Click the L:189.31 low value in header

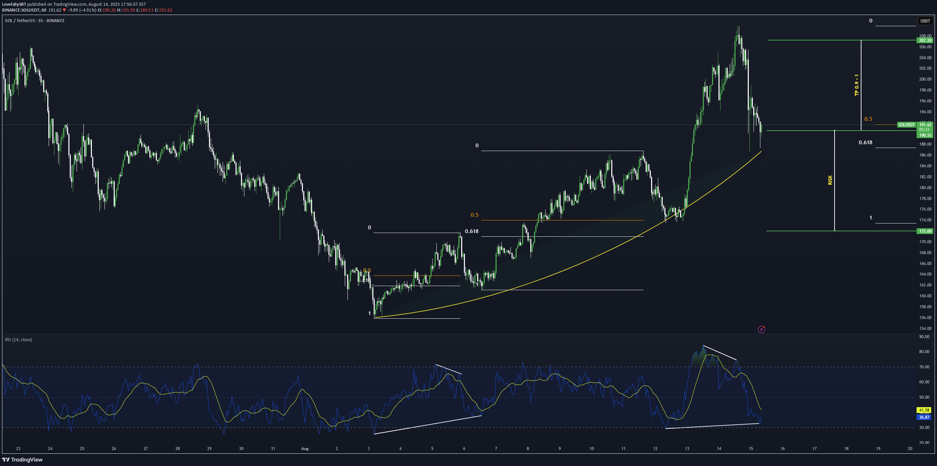click(145, 10)
